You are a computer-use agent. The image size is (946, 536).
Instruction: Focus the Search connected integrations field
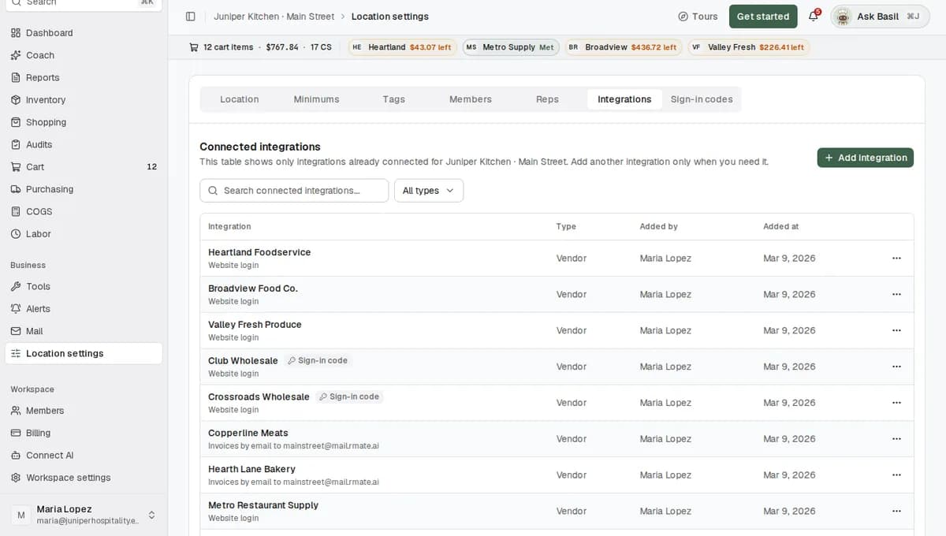point(294,191)
